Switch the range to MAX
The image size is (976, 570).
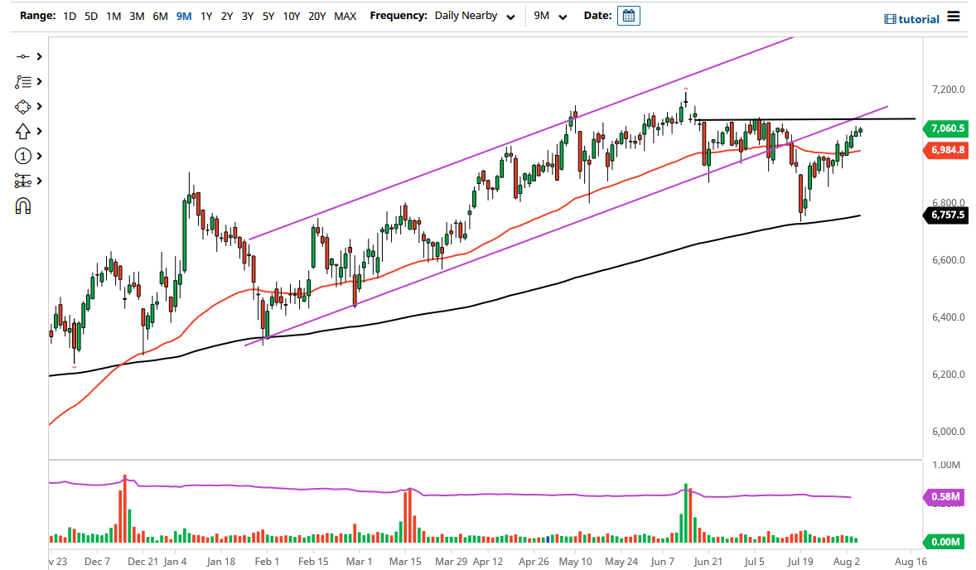[345, 15]
